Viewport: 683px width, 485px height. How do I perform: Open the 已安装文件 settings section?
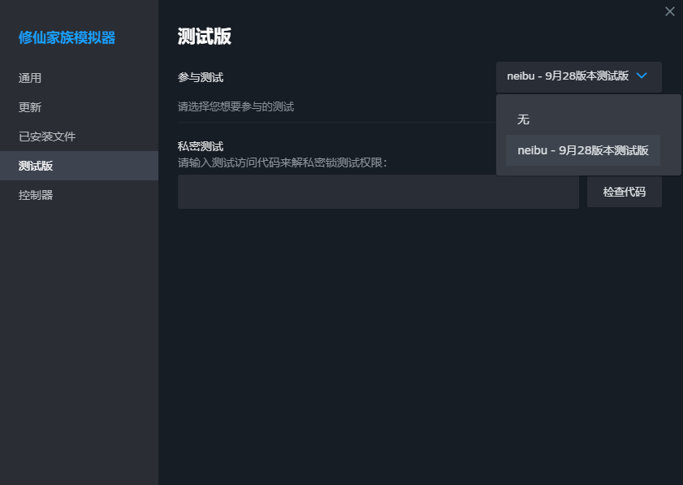coord(79,136)
